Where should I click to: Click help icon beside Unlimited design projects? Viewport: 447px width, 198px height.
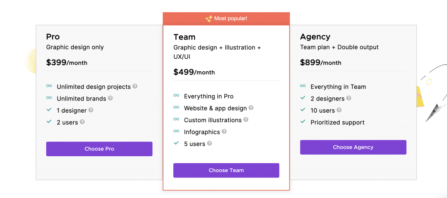135,86
